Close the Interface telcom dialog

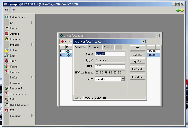click(x=143, y=42)
